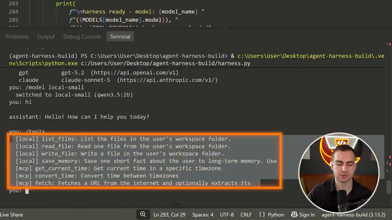Click 'claude-sonnet-5' model name in terminal
Screen dimensions: 392x220
point(85,80)
